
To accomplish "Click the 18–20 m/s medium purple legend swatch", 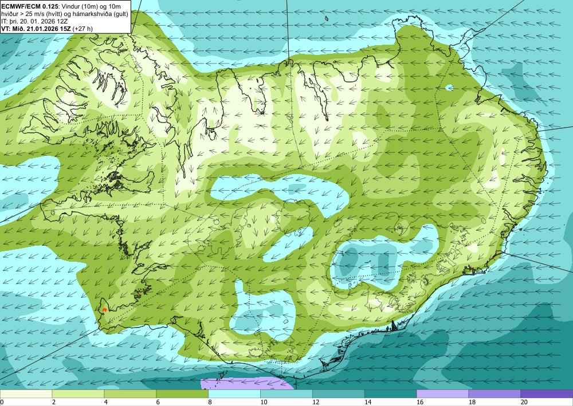I will pos(494,393).
